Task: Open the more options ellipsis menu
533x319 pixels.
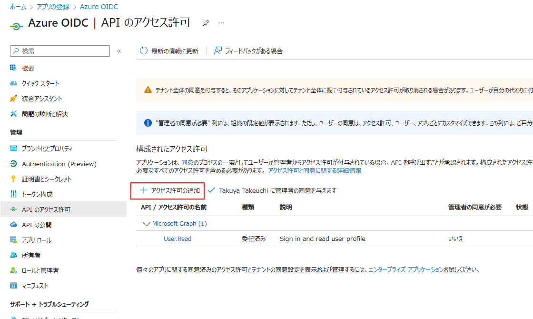Action: coord(221,23)
